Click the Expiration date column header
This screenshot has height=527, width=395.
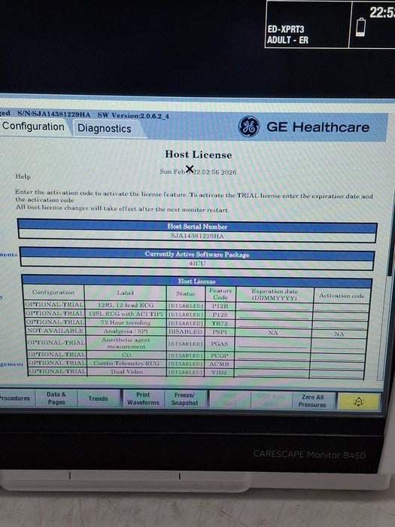pos(275,294)
